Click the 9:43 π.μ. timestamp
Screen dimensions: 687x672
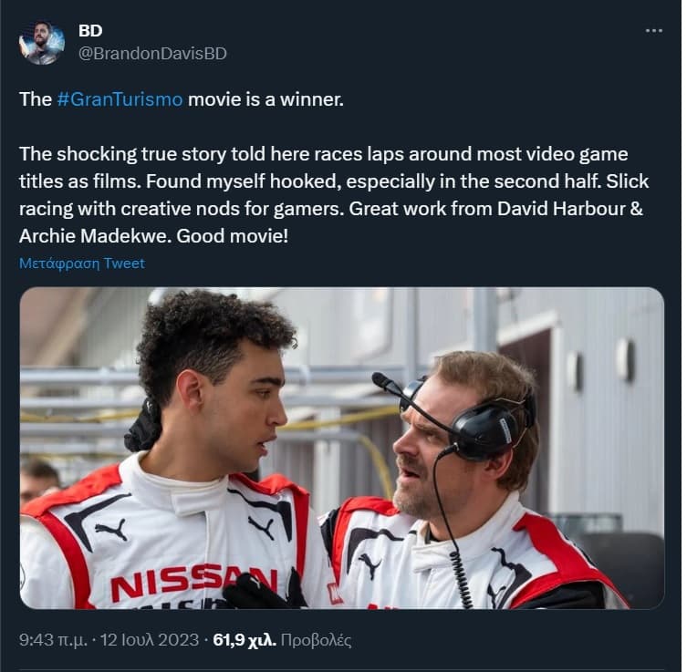coord(54,640)
